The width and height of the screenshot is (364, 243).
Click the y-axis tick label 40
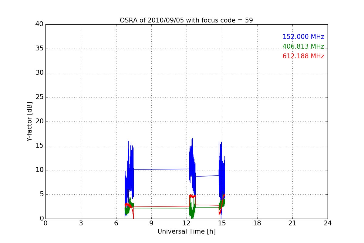pyautogui.click(x=39, y=24)
